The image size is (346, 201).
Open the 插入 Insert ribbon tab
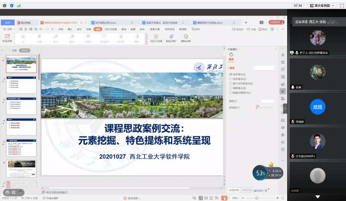click(70, 29)
